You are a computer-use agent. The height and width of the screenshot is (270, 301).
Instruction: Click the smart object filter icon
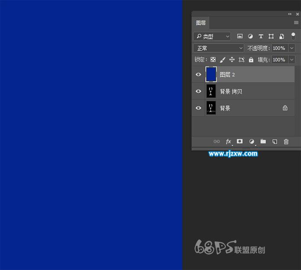tap(282, 36)
